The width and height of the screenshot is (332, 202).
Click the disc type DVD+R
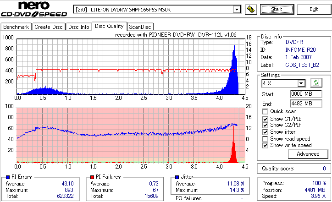point(294,42)
